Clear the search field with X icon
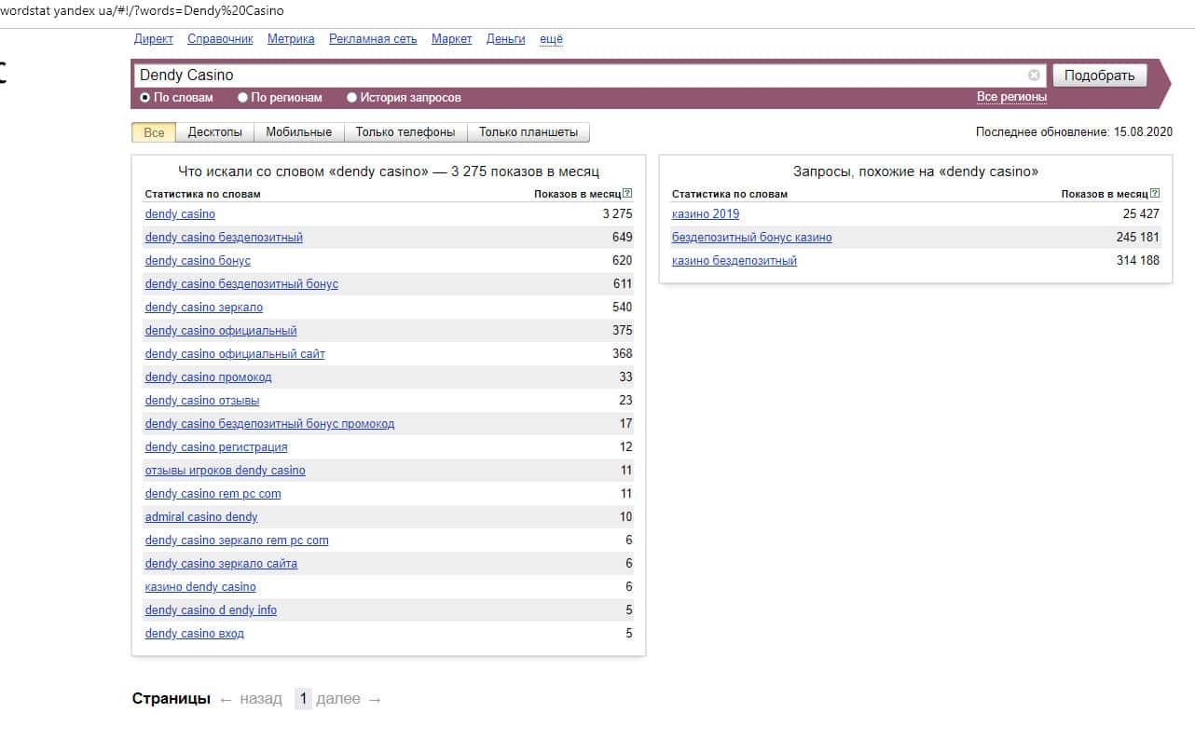This screenshot has height=740, width=1195. [x=1034, y=75]
